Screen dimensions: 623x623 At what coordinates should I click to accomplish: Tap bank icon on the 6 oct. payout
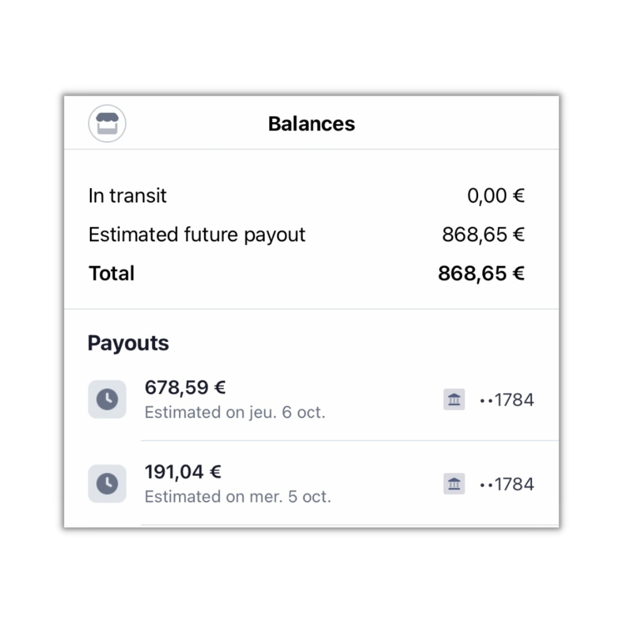coord(454,399)
